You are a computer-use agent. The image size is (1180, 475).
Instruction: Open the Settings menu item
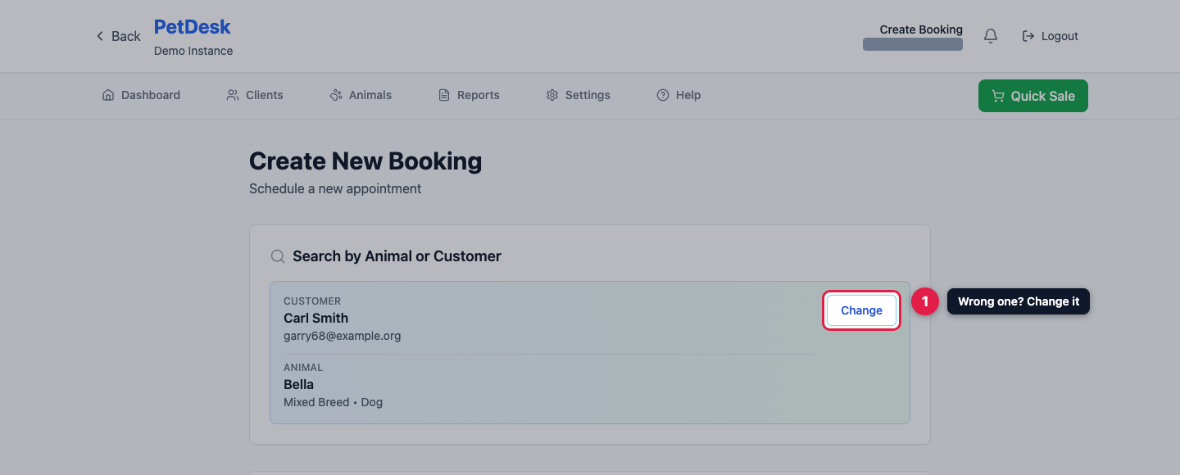point(579,95)
